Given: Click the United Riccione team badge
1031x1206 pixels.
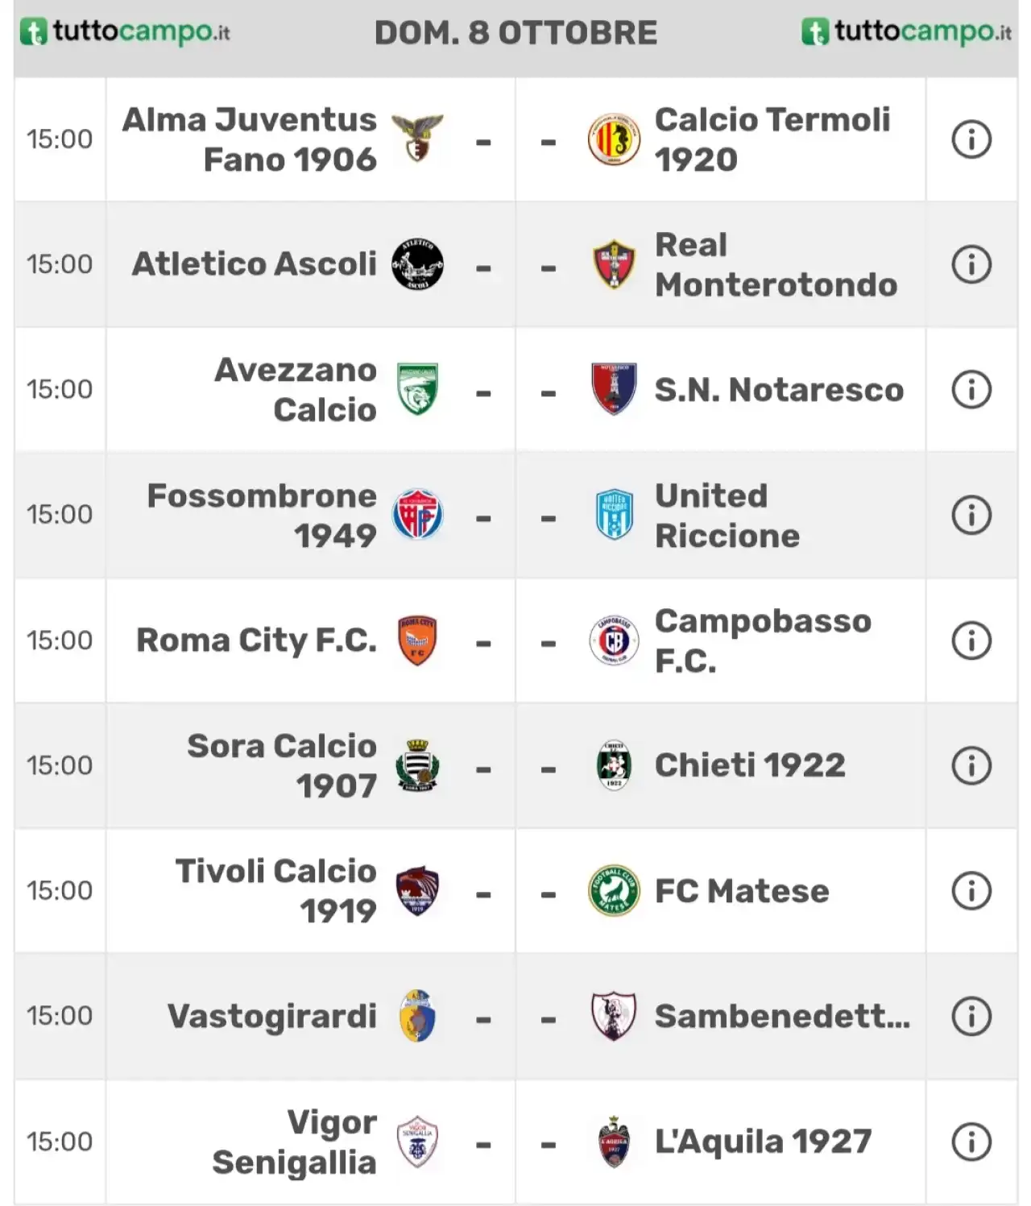Looking at the screenshot, I should click(x=614, y=515).
